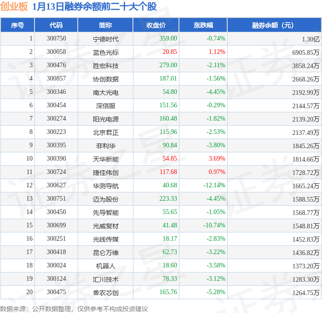The height and width of the screenshot is (313, 322).
Task: Click the 简称 column header
Action: point(105,25)
